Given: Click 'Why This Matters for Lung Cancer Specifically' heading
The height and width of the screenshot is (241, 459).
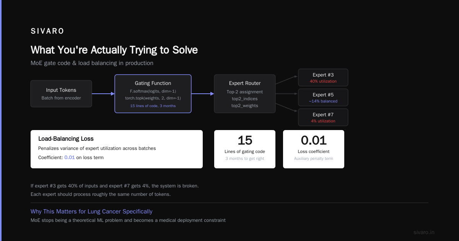Looking at the screenshot, I should pyautogui.click(x=91, y=212).
